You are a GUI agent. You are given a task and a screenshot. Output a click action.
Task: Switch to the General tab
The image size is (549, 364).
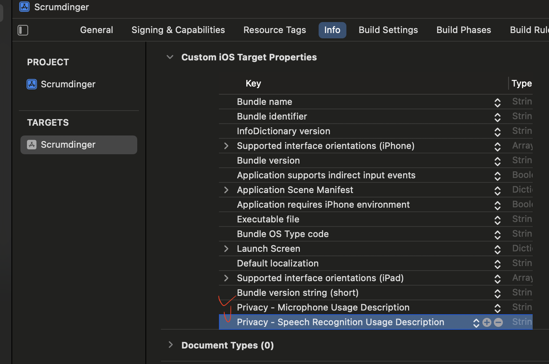96,30
